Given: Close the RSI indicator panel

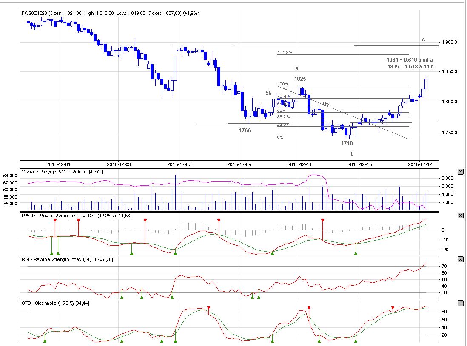Looking at the screenshot, I should click(460, 259).
